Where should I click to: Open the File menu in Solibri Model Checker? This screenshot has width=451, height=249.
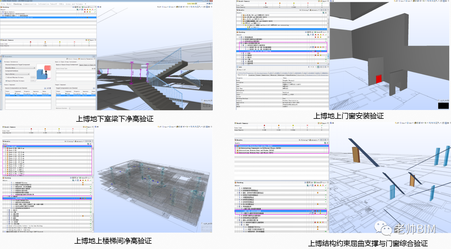tap(3, 4)
